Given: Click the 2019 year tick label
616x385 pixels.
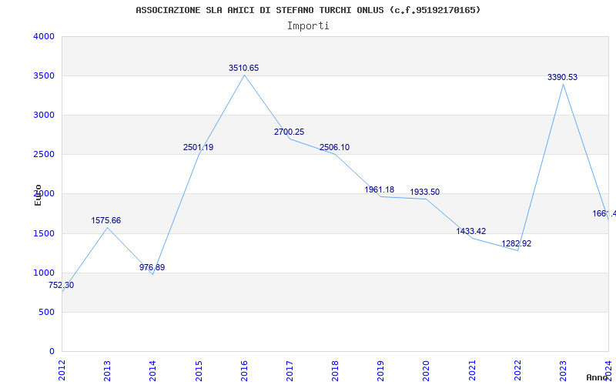Looking at the screenshot, I should pos(380,369).
